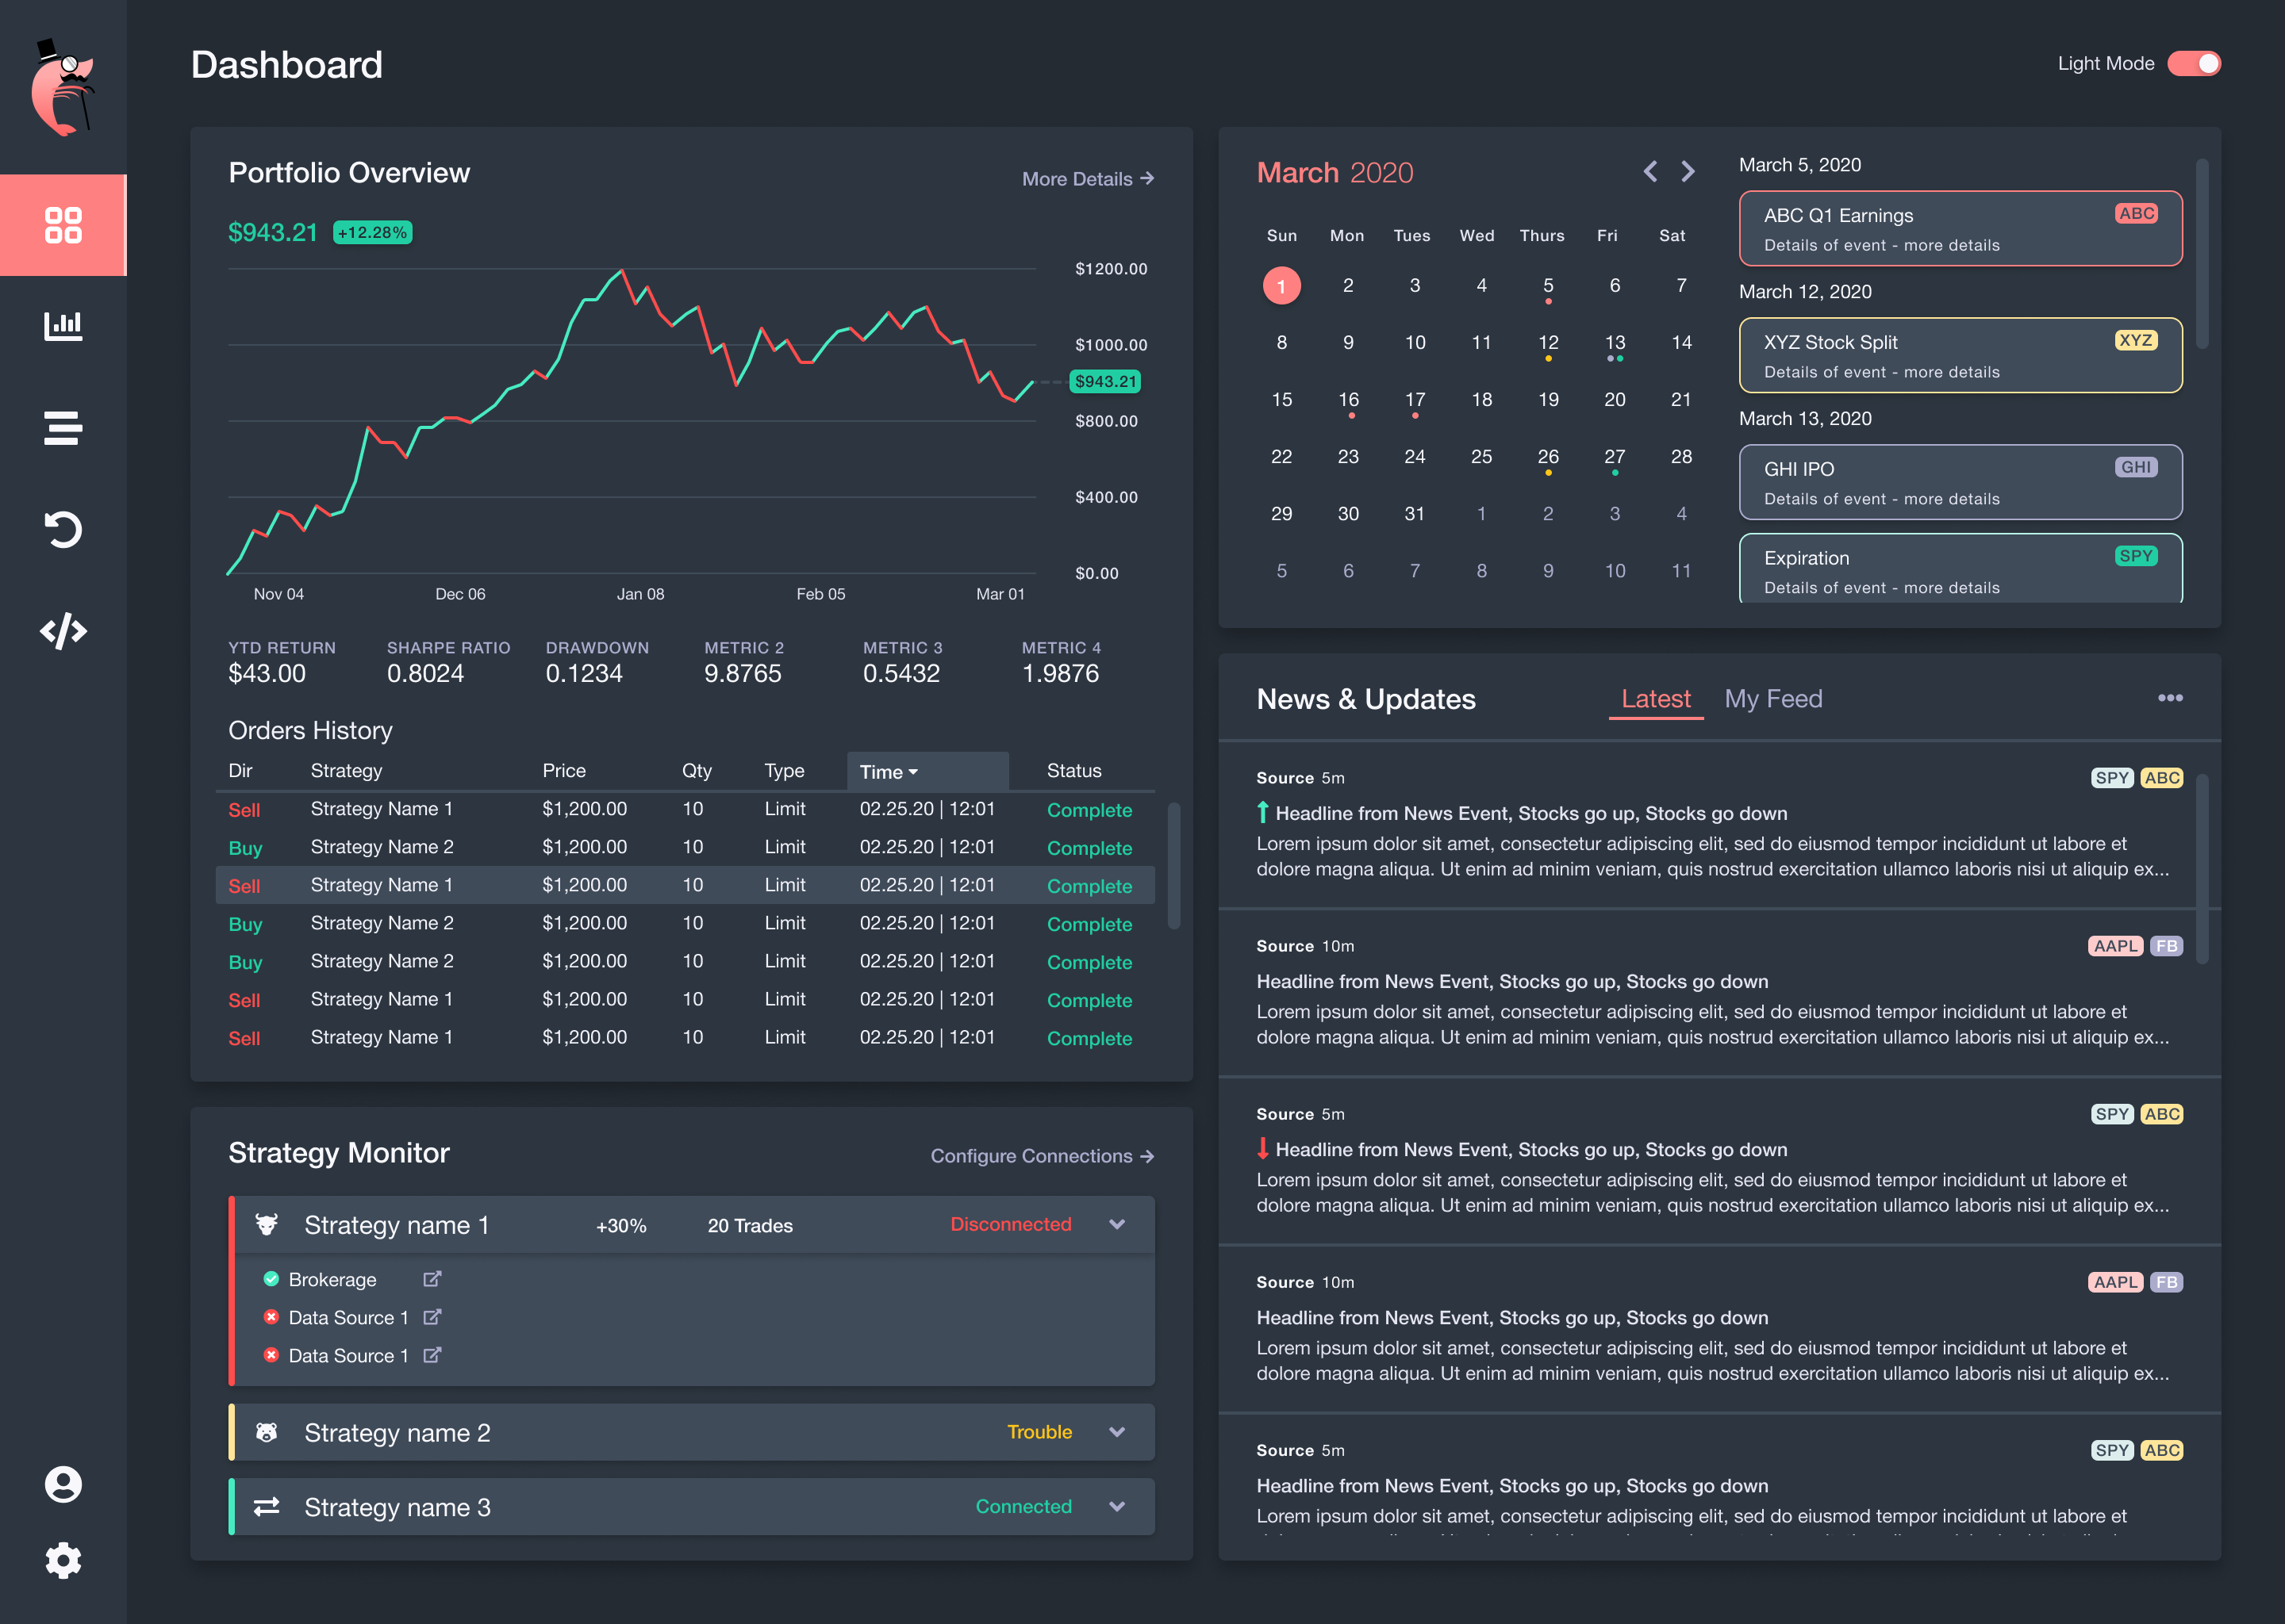Image resolution: width=2285 pixels, height=1624 pixels.
Task: Toggle the Light Mode switch
Action: click(2195, 64)
